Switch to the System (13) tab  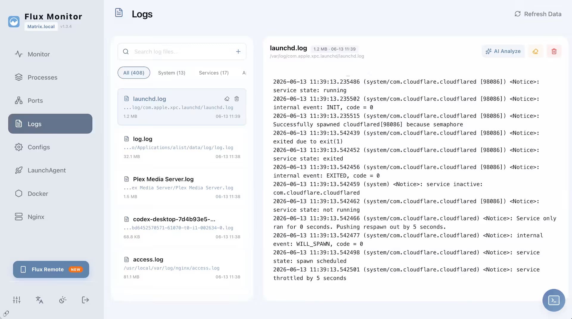click(172, 73)
